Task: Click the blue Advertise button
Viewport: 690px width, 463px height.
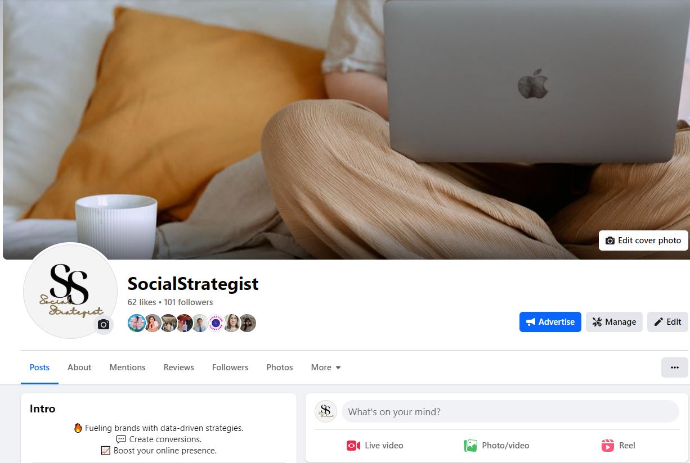Action: pyautogui.click(x=550, y=322)
